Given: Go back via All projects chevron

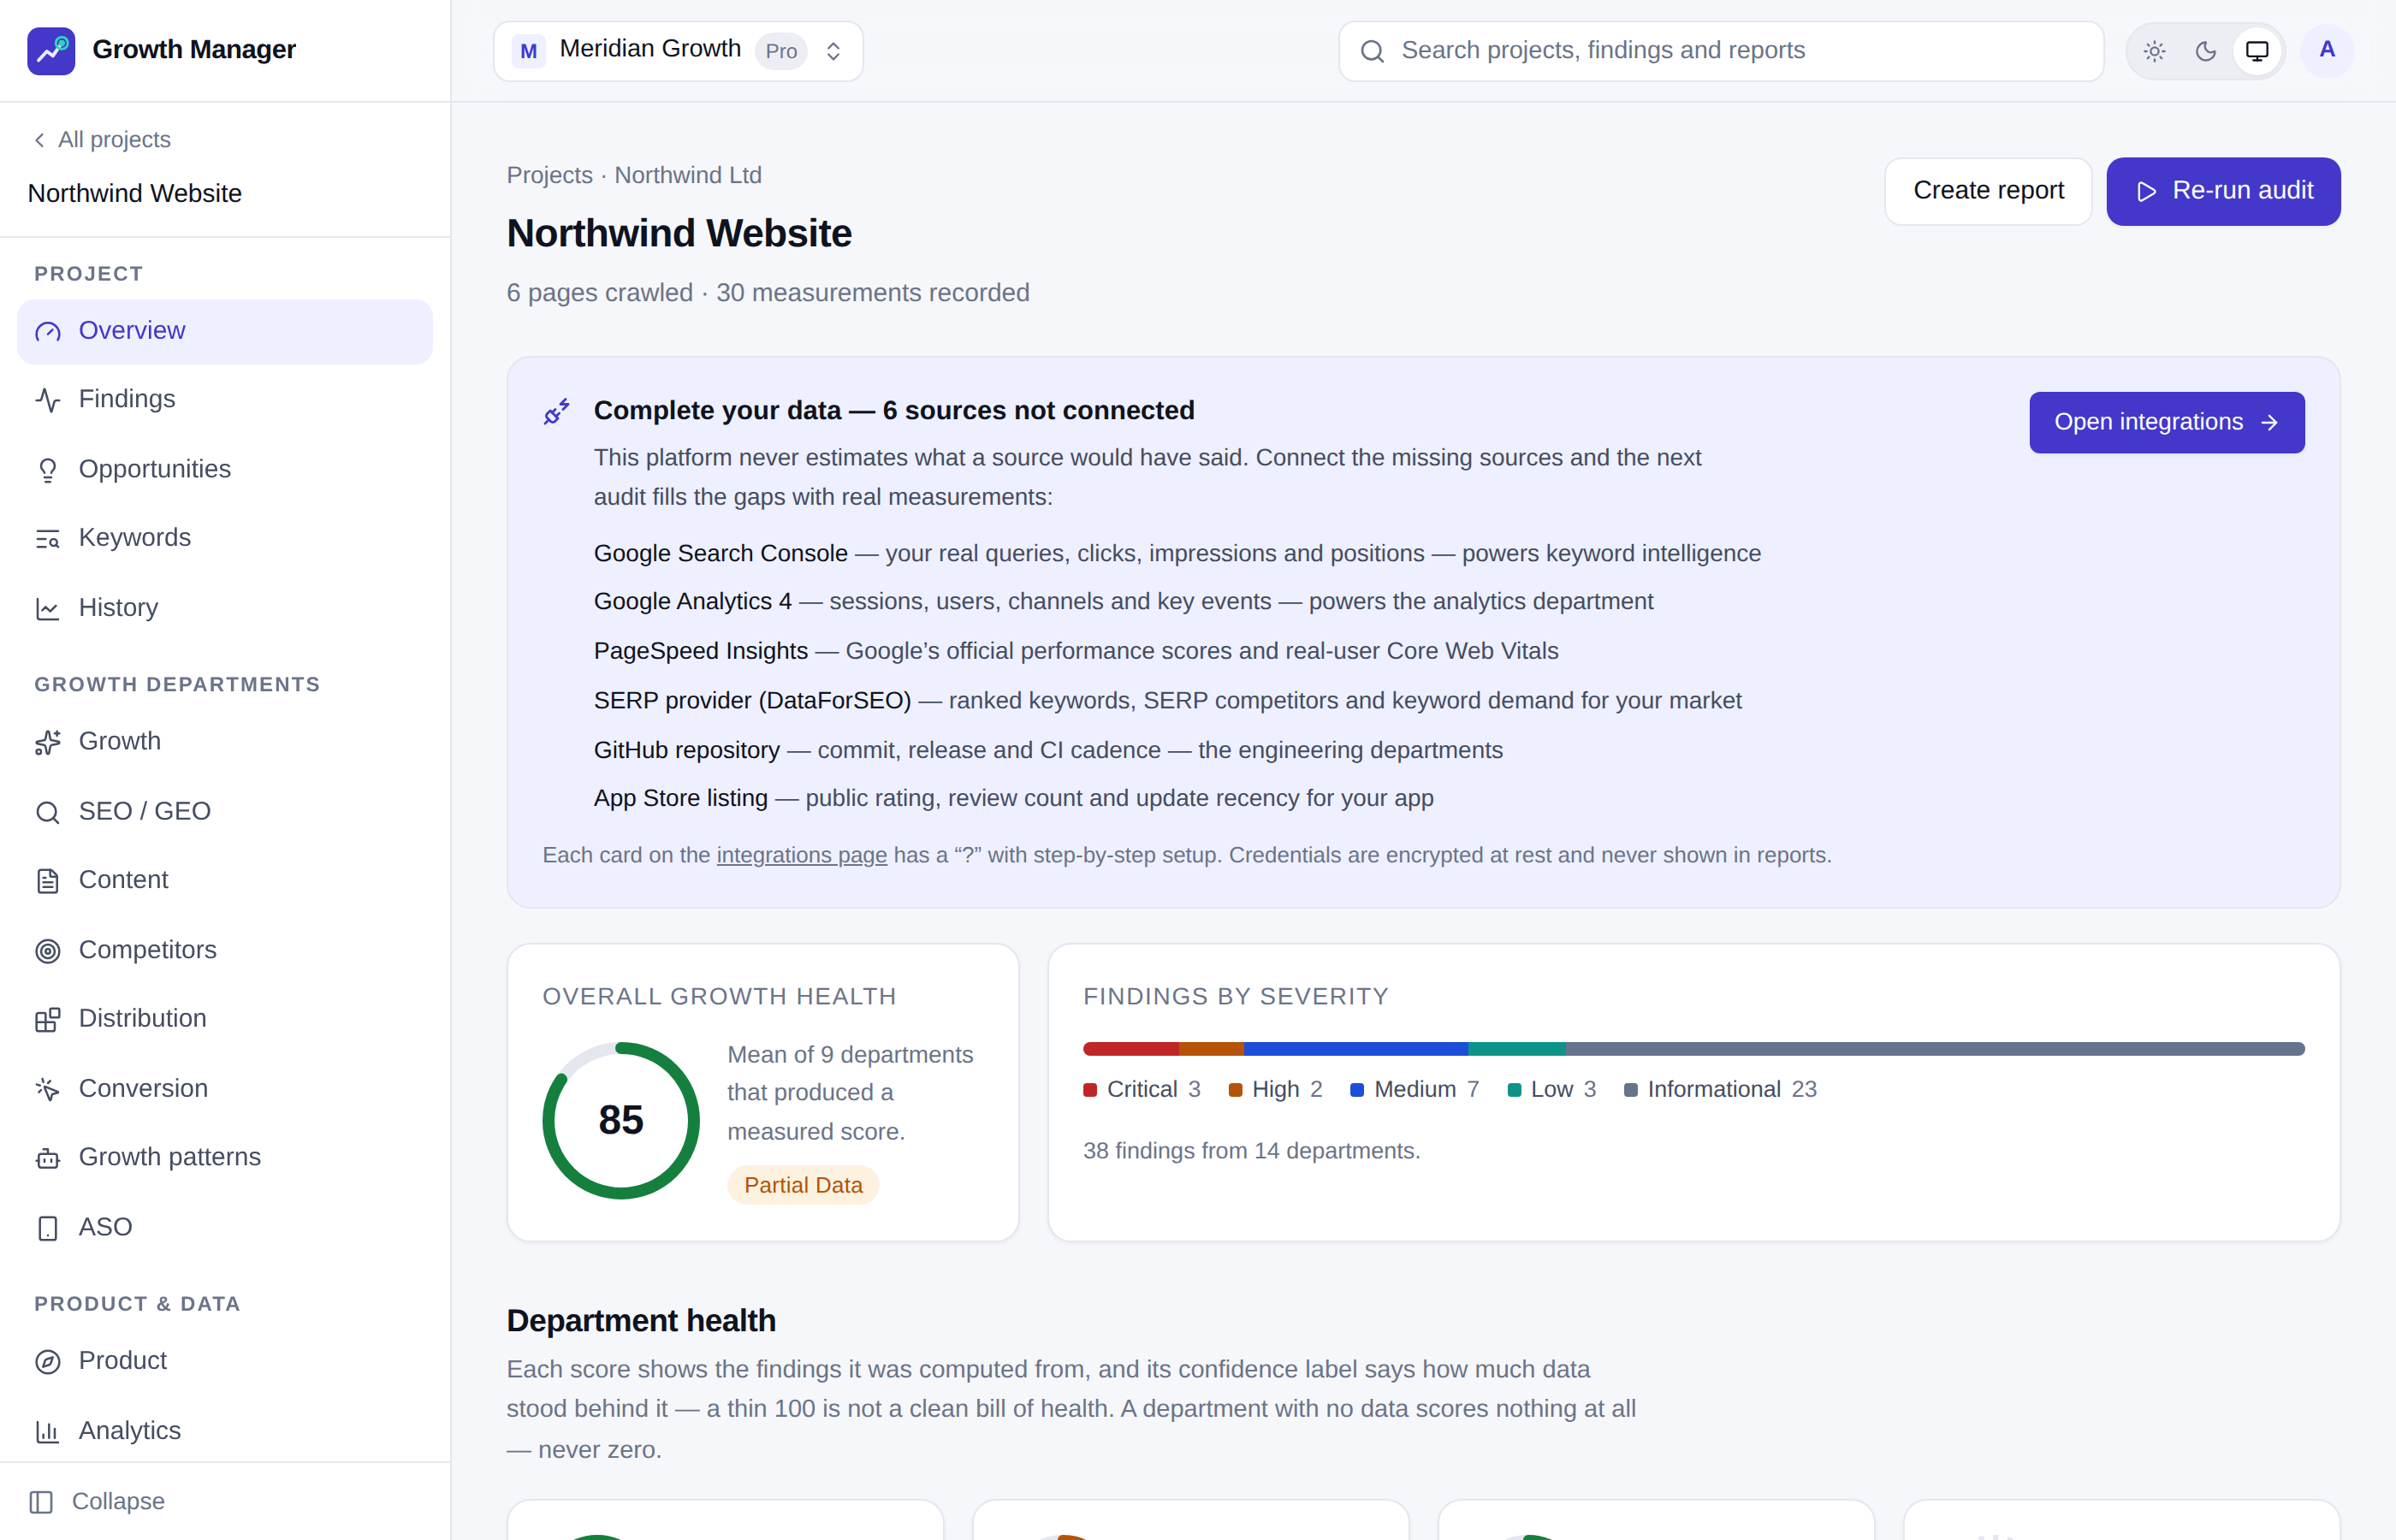Looking at the screenshot, I should pyautogui.click(x=39, y=140).
